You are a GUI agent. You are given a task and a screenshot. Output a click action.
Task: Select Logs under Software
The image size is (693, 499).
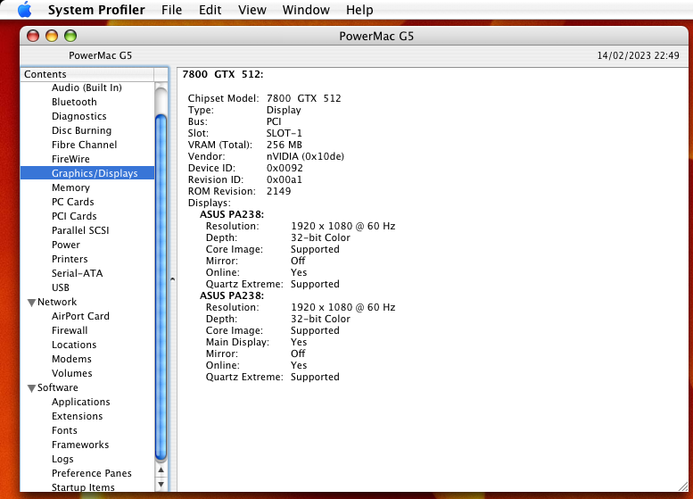click(62, 459)
